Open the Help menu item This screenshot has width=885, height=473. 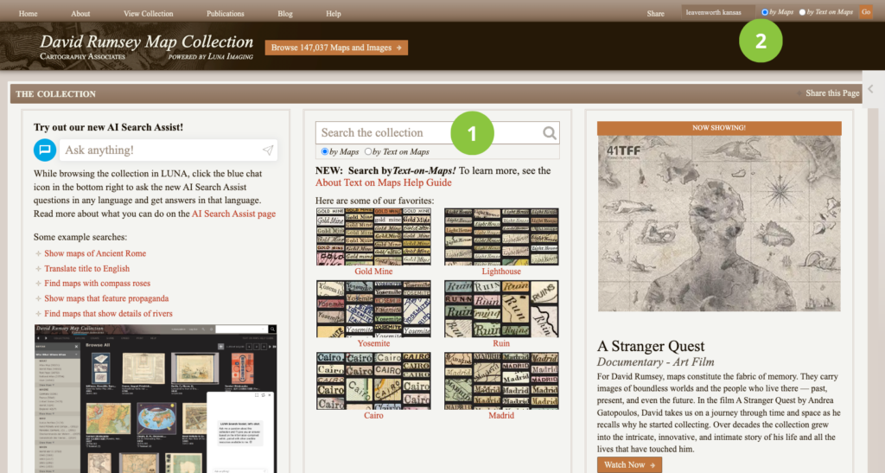click(334, 14)
